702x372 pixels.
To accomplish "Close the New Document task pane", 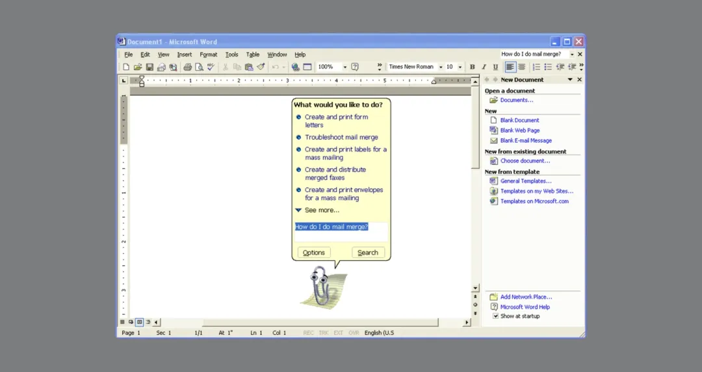I will point(579,80).
